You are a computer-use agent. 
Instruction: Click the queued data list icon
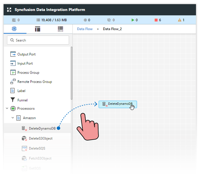(x=38, y=20)
